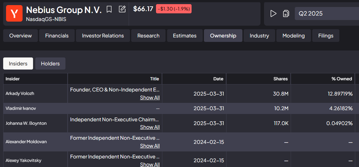Viewport: 359px width, 167px height.
Task: Show All titles for Alexey Yakovitsky
Action: 150,164
